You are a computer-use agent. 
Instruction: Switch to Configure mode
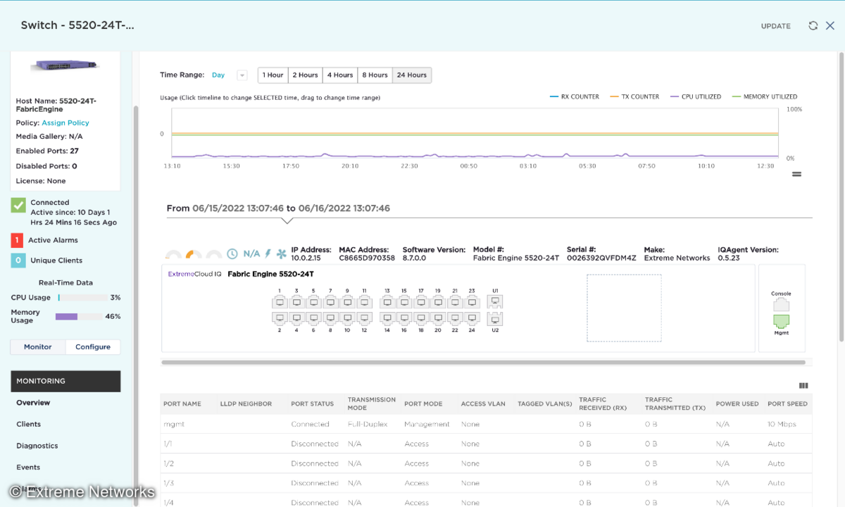tap(93, 347)
